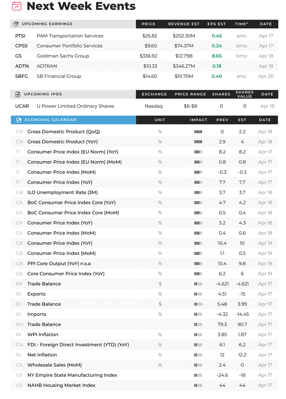Click the Upcoming IPOs document plus icon
This screenshot has width=286, height=399.
tap(18, 94)
